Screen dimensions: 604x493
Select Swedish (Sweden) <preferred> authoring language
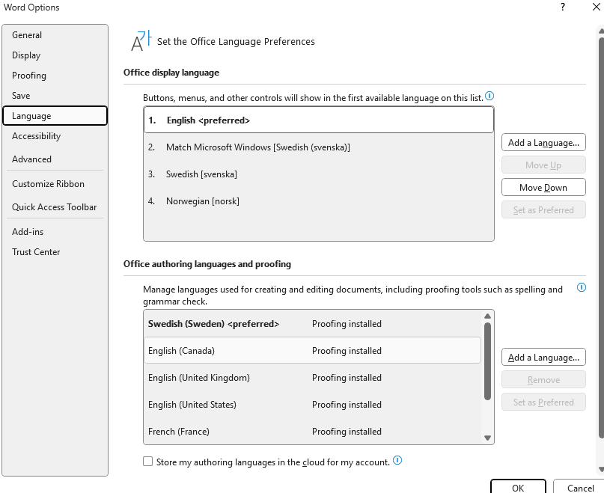312,323
